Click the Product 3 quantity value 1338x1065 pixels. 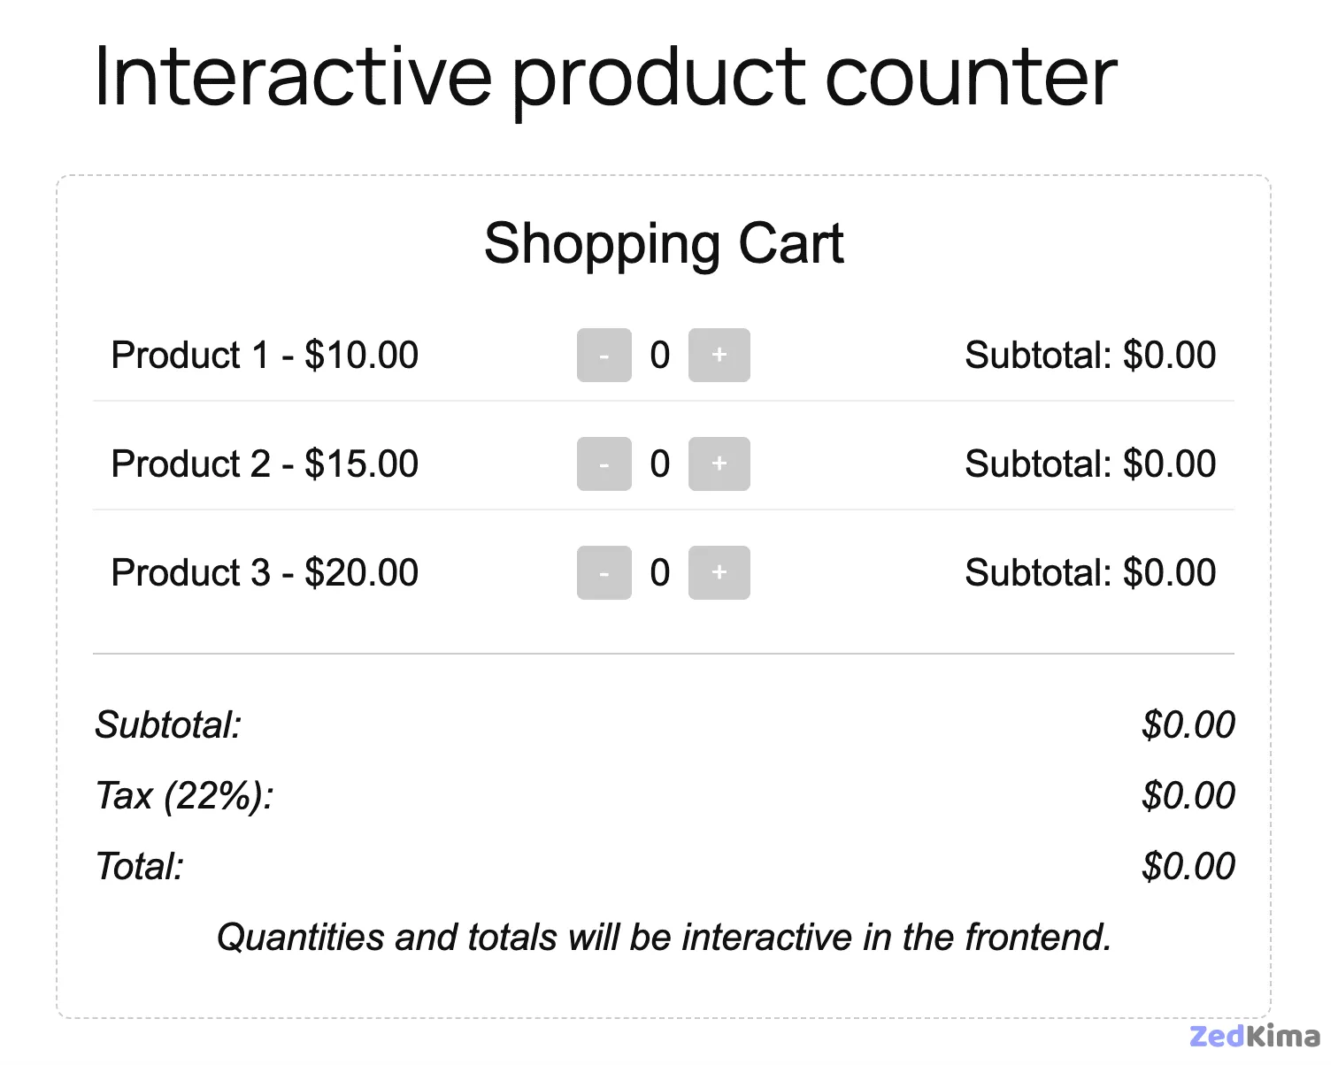coord(660,573)
